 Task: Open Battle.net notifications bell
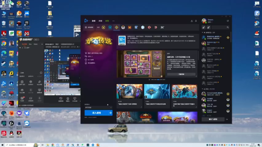196,21
